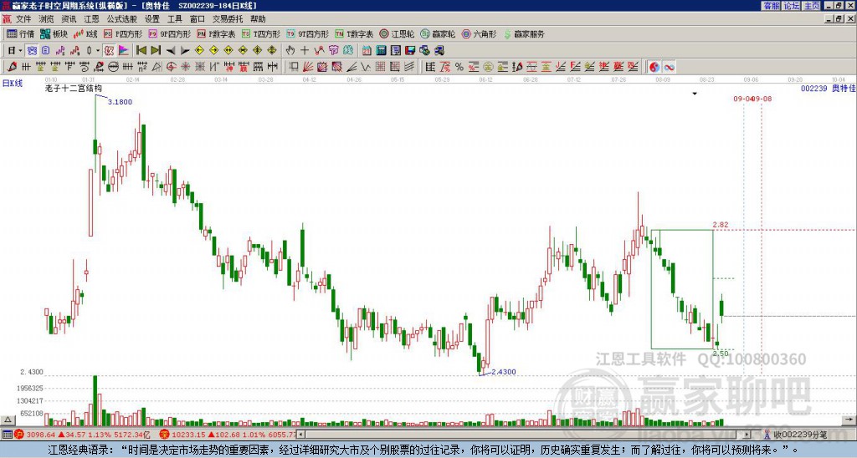The width and height of the screenshot is (857, 458).
Task: Open the 浏览 menu
Action: [46, 19]
